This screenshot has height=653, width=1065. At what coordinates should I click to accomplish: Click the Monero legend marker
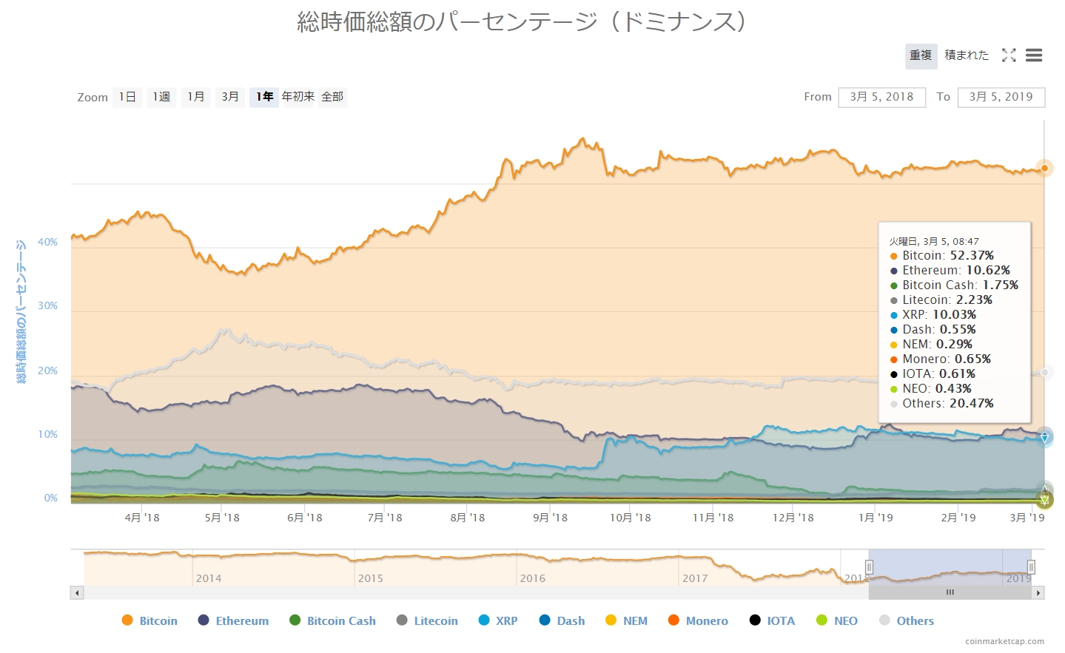673,620
